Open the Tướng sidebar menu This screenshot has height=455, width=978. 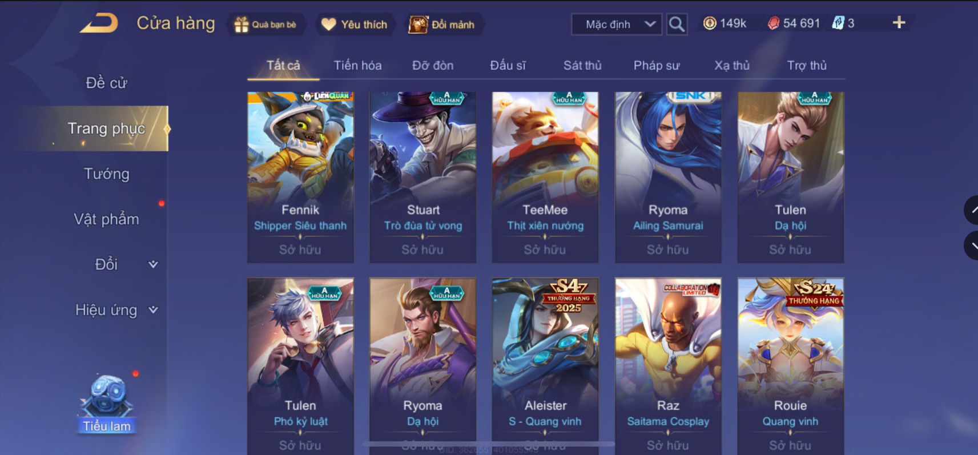[107, 174]
